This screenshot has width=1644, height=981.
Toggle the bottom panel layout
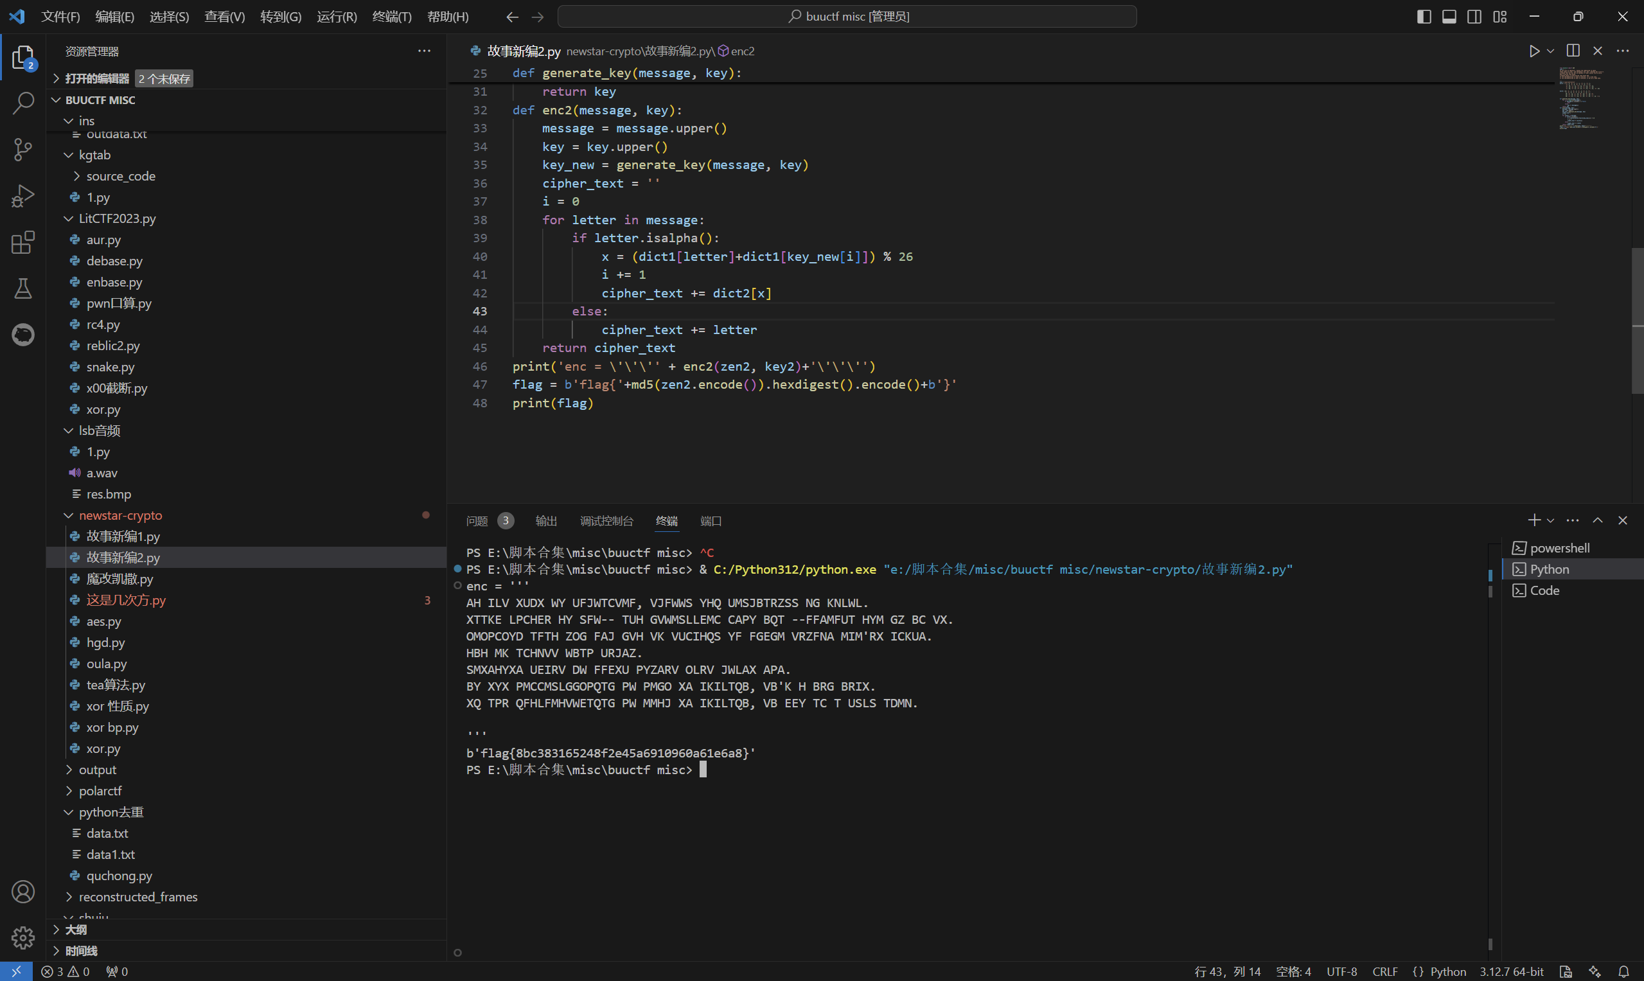[1449, 17]
